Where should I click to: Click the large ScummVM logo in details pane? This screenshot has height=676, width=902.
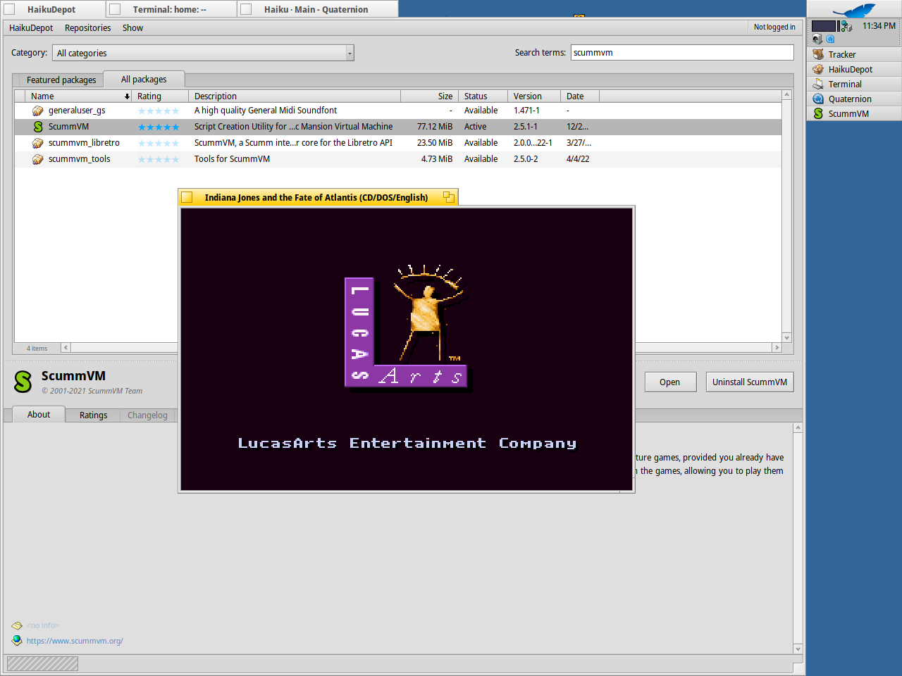tap(23, 382)
